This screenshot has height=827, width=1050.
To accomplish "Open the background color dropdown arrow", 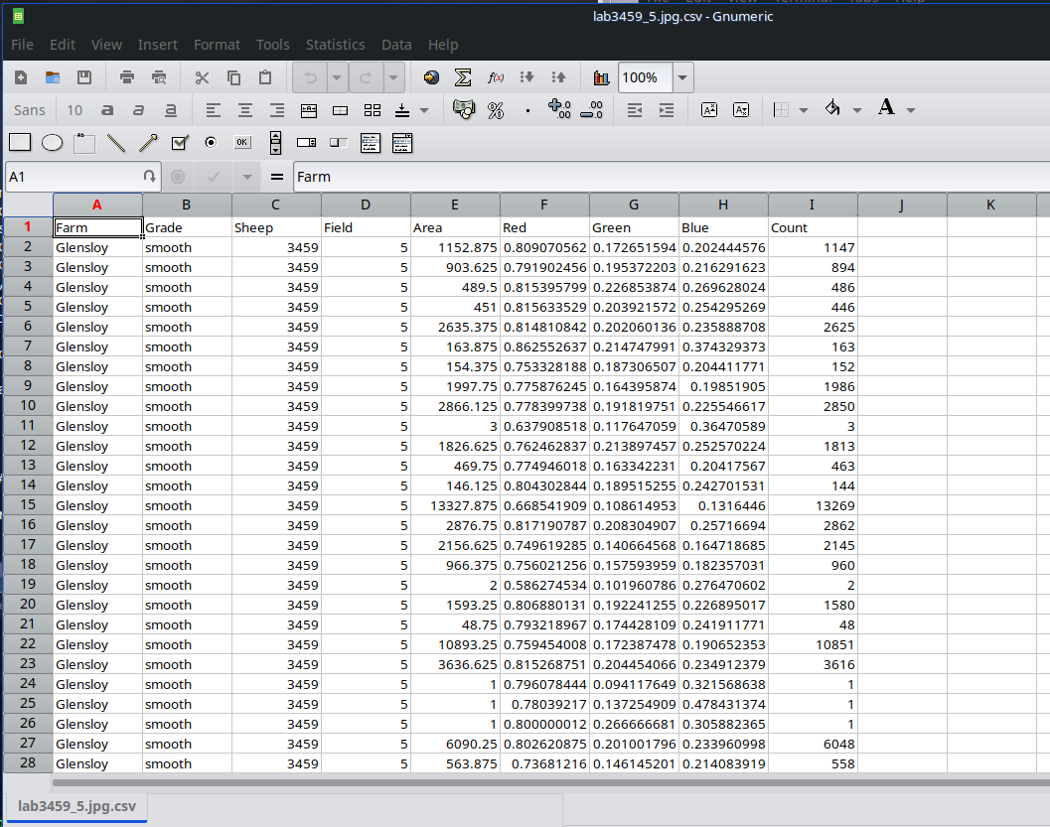I will click(857, 110).
